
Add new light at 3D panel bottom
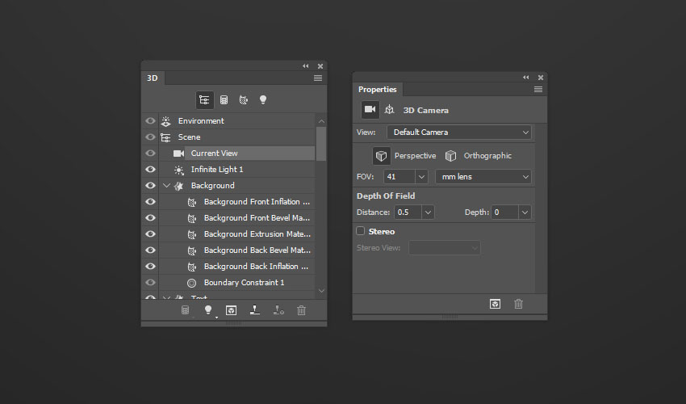tap(208, 310)
